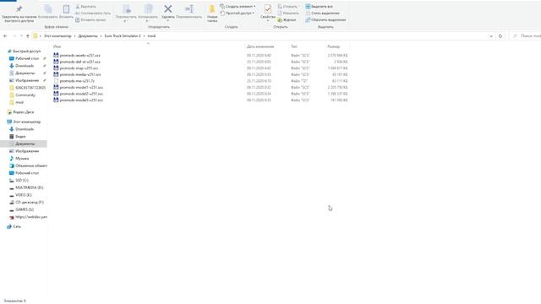Open Сеть (Network) in the sidebar
Viewport: 541px width, 304px height.
(x=17, y=226)
